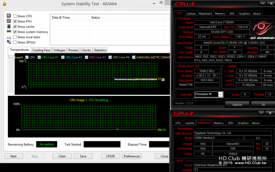Open Caches tab in upper CPU-Z window
The width and height of the screenshot is (275, 172).
point(191,13)
